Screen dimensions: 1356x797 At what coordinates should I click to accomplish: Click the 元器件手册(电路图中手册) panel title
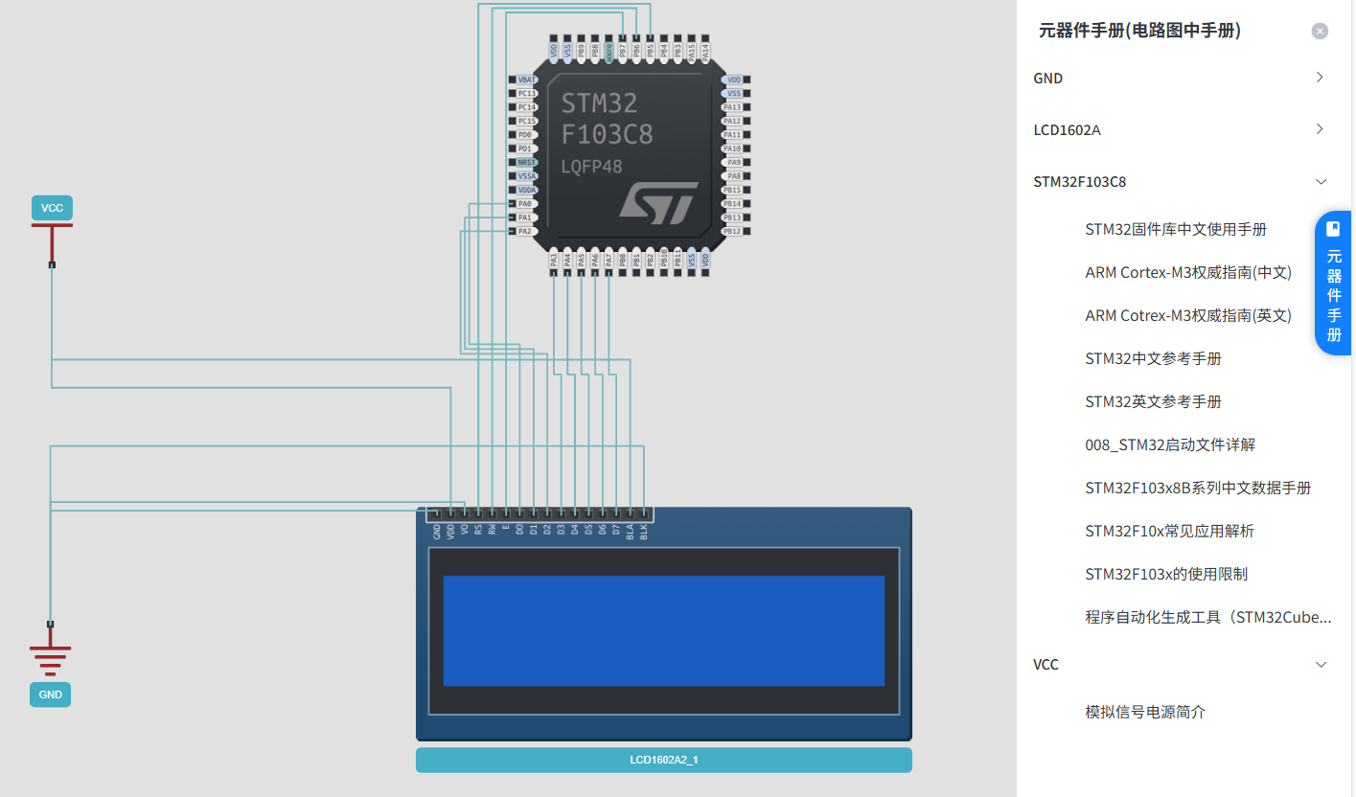tap(1140, 31)
